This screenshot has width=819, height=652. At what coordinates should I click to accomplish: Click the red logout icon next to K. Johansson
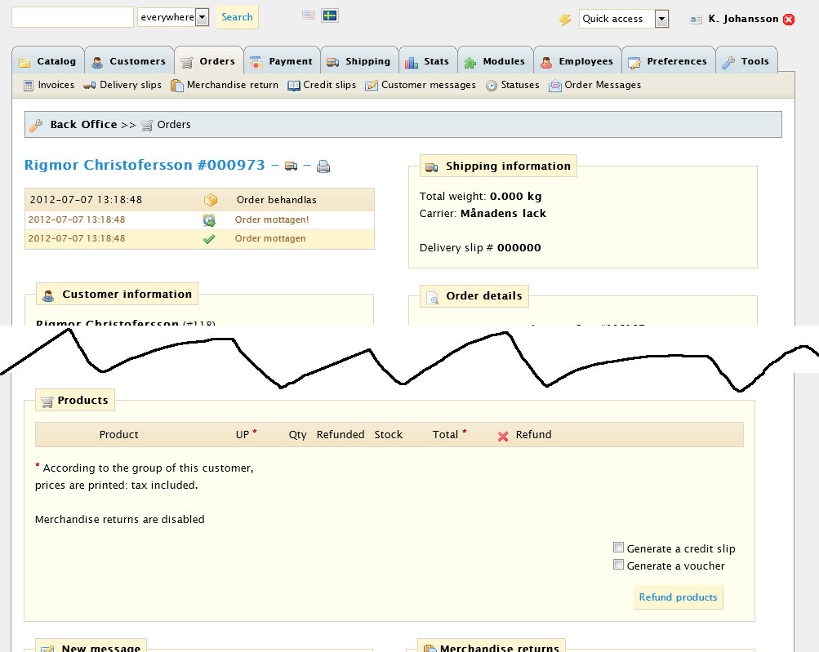click(789, 20)
